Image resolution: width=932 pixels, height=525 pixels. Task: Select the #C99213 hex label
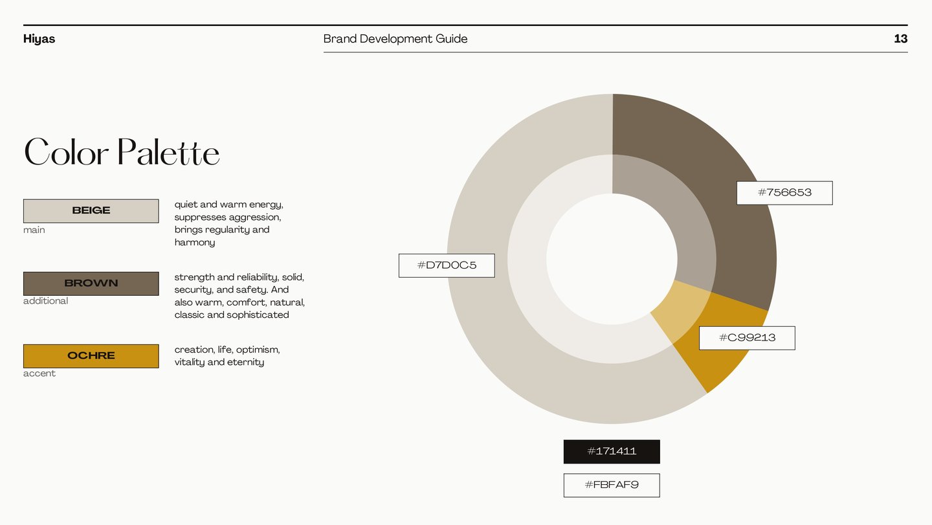(747, 338)
